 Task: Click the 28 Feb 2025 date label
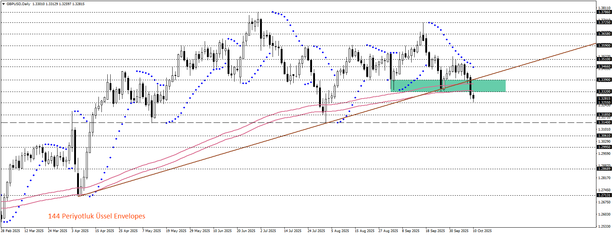coord(11,231)
